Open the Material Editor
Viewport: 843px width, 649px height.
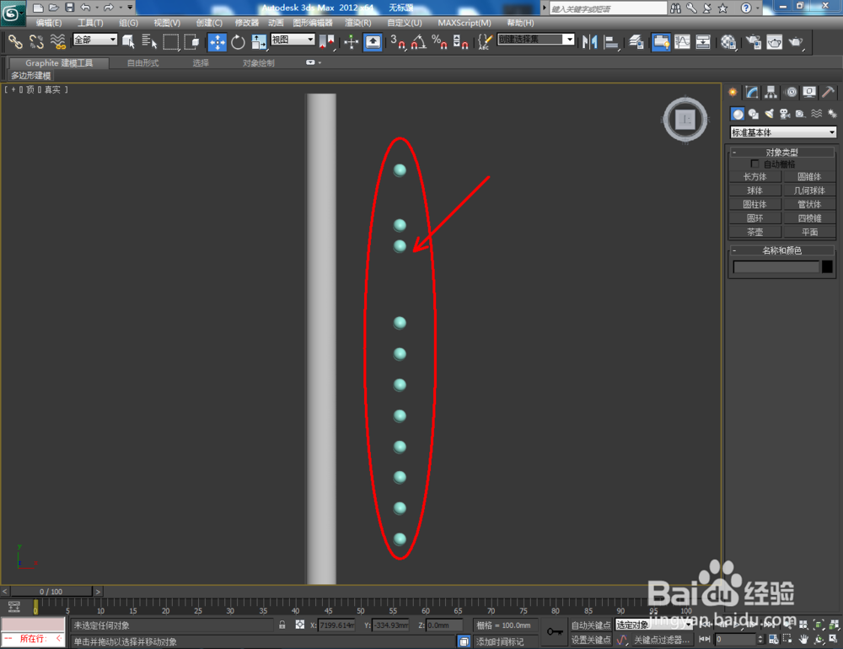pyautogui.click(x=728, y=42)
